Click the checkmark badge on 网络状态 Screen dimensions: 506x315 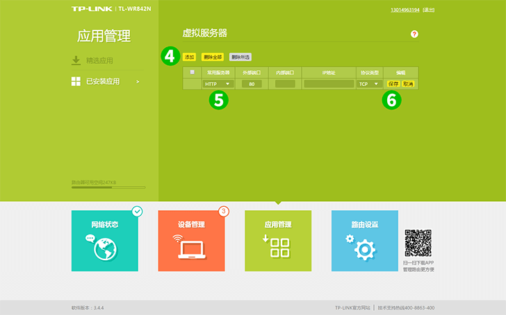click(137, 212)
